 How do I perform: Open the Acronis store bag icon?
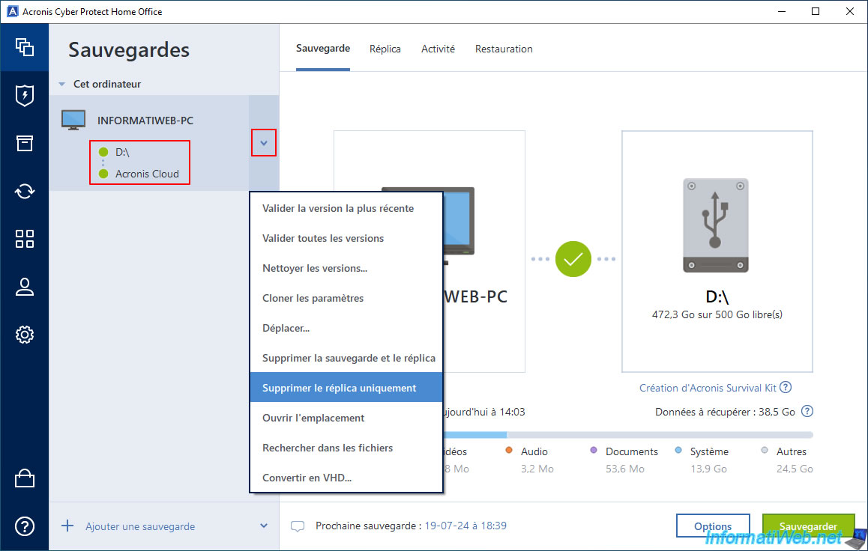tap(24, 478)
